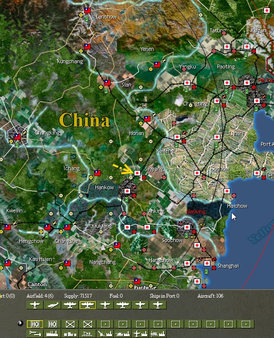The height and width of the screenshot is (338, 274).
Task: Select the Yenen Chinese base flag
Action: (157, 65)
